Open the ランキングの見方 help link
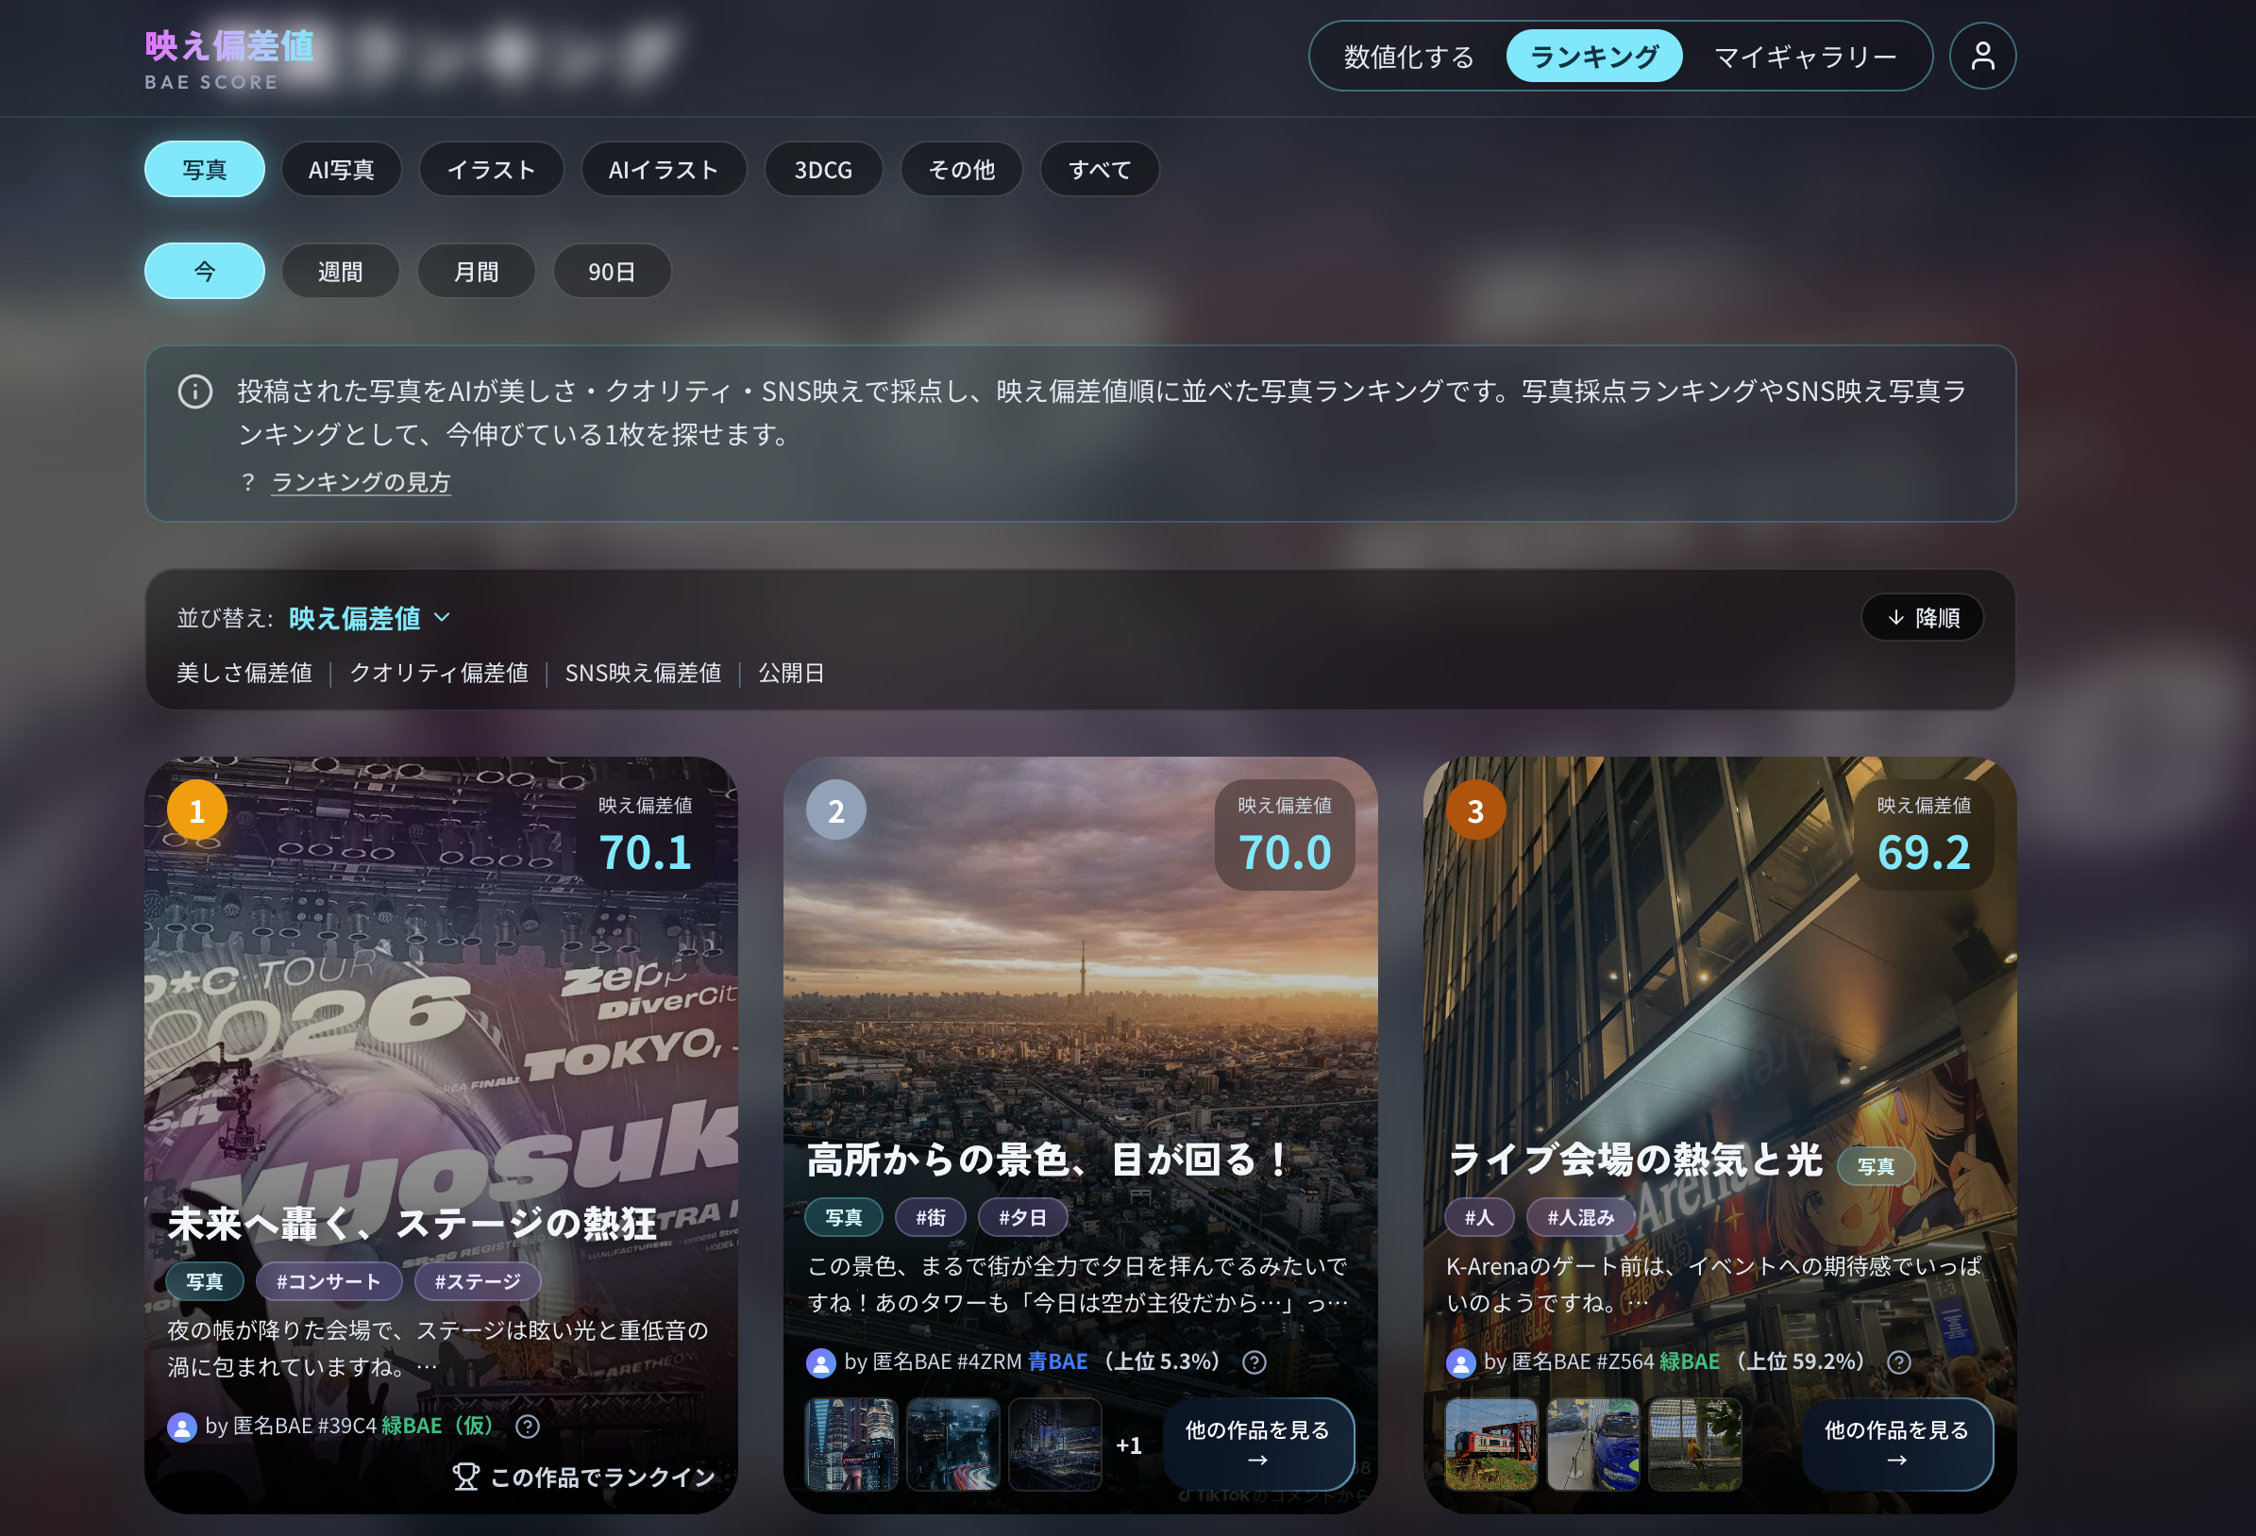The width and height of the screenshot is (2256, 1536). (x=362, y=482)
